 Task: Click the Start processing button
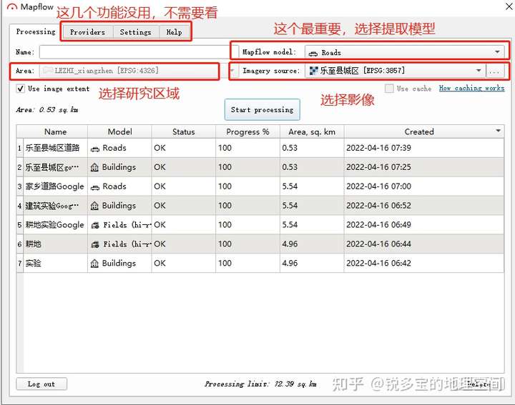point(262,110)
